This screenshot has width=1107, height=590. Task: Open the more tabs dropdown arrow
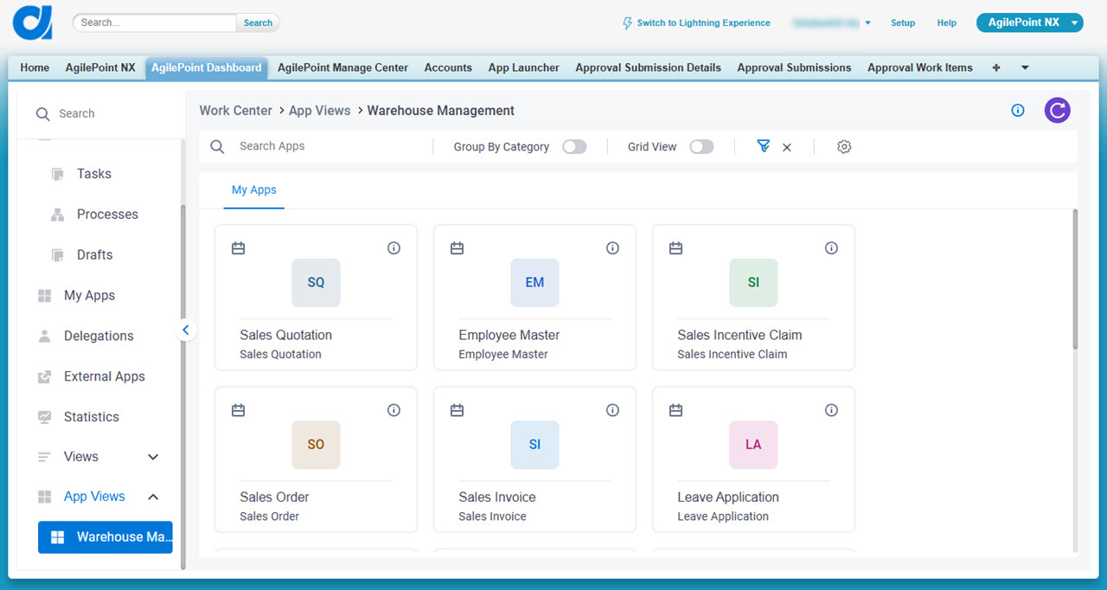tap(1025, 67)
